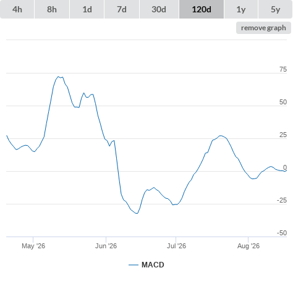Click the remove graph button
Image resolution: width=293 pixels, height=281 pixels.
coord(263,28)
